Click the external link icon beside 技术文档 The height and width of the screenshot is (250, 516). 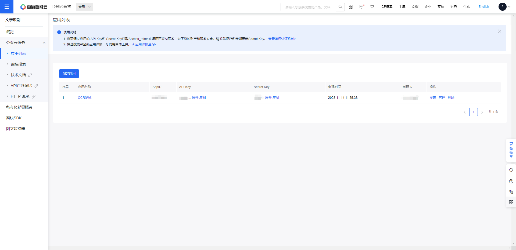pos(30,75)
